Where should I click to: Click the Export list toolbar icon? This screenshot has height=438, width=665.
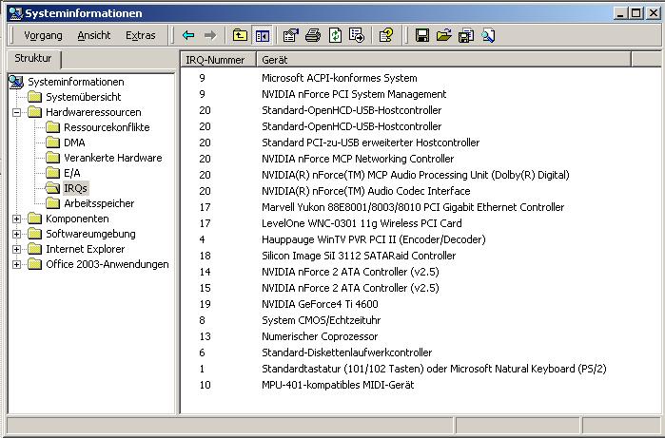coord(357,35)
